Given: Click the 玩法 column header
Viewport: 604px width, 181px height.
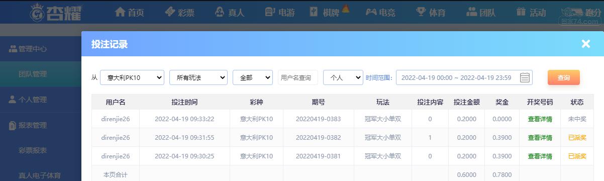Looking at the screenshot, I should [x=383, y=102].
